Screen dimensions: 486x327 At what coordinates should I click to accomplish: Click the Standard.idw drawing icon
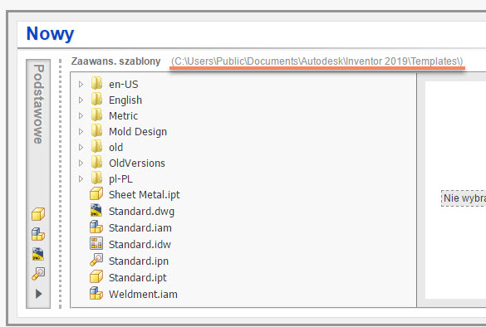click(96, 243)
